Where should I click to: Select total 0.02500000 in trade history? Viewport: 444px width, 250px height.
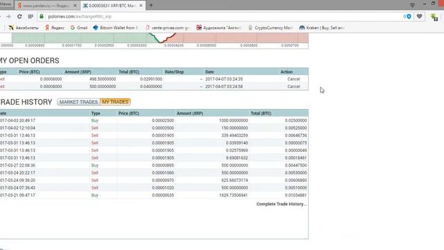coord(296,120)
